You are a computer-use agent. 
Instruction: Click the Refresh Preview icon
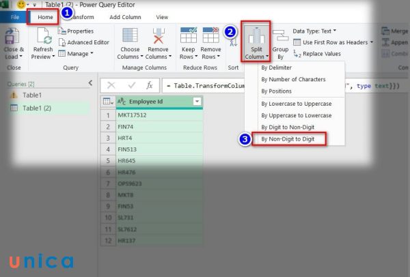point(43,36)
